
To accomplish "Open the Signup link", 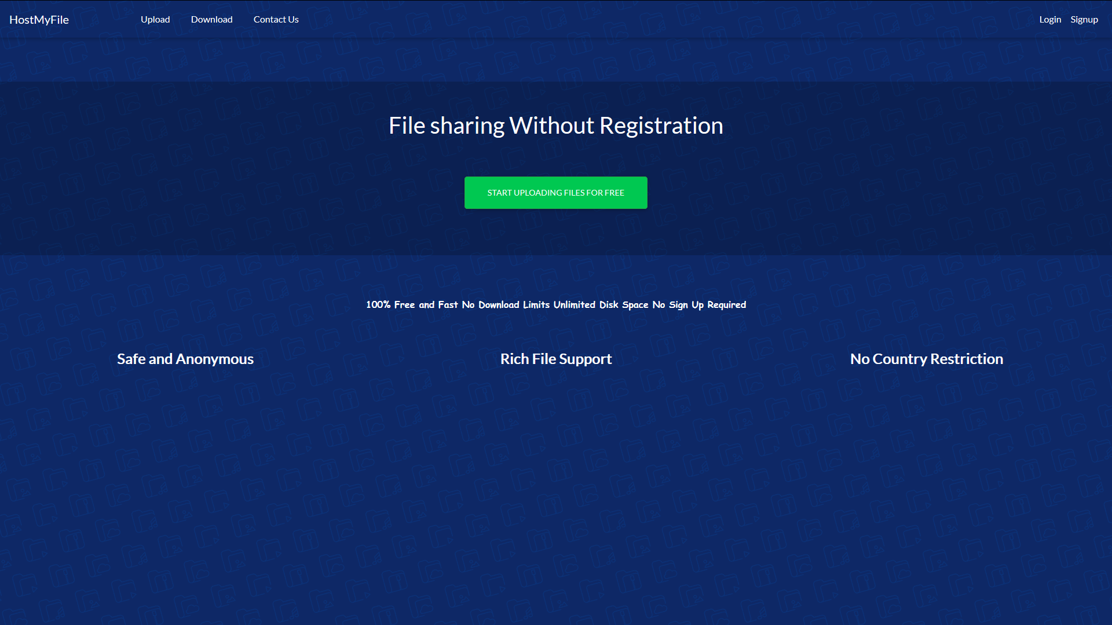I will pos(1084,20).
